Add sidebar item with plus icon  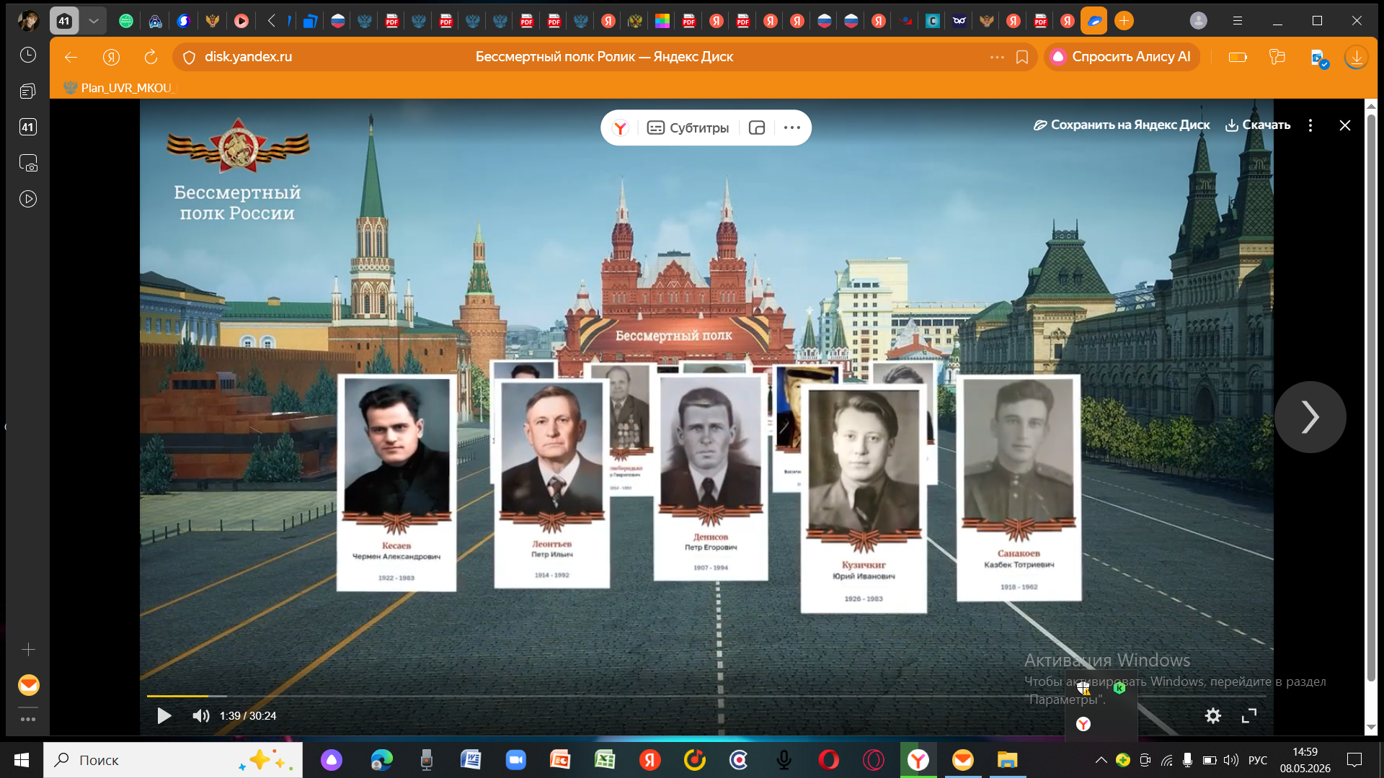point(28,650)
